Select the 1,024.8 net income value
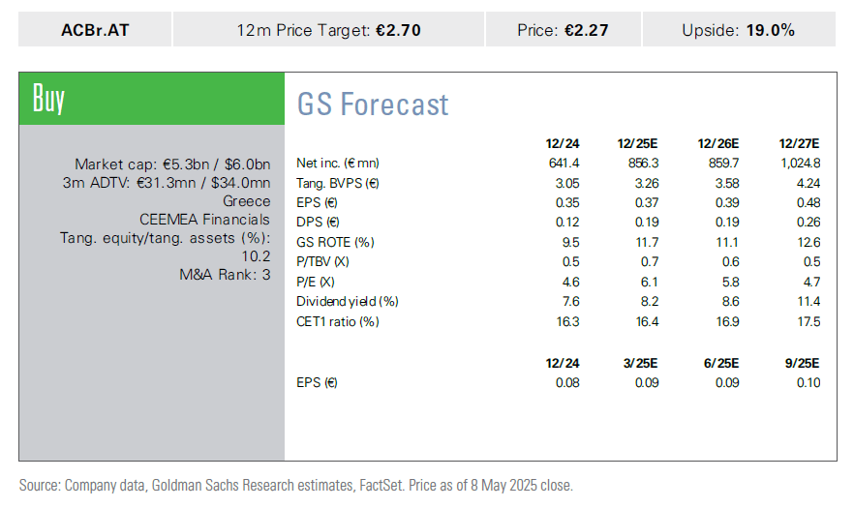854x508 pixels. pos(798,163)
